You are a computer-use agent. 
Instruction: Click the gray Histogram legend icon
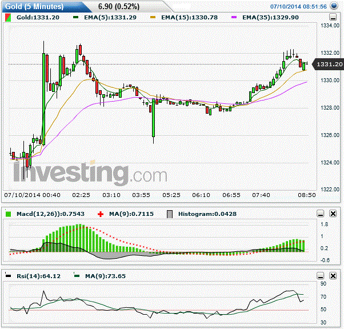click(170, 214)
